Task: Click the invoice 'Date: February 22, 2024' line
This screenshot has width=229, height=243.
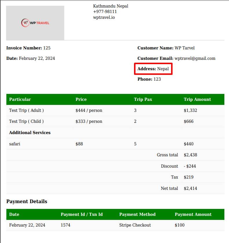Action: coord(31,58)
